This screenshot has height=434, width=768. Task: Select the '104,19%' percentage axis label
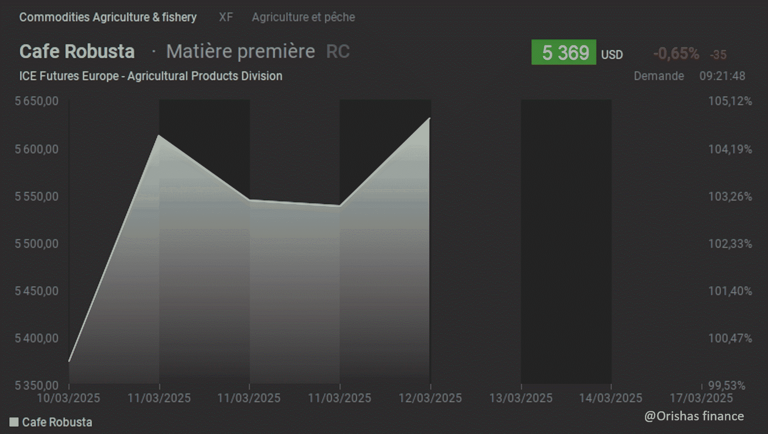(730, 149)
